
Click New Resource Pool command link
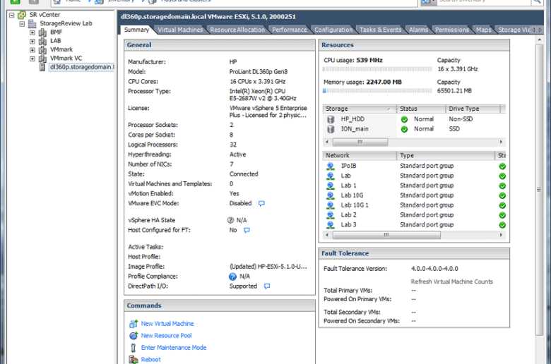(x=166, y=336)
